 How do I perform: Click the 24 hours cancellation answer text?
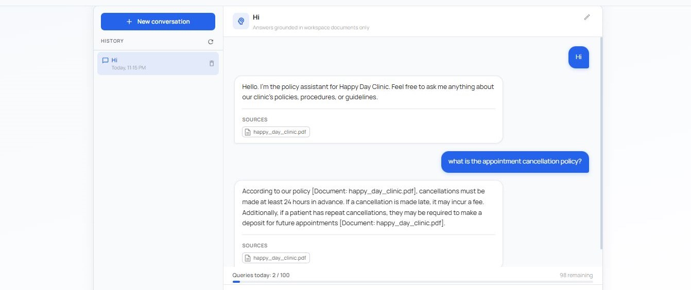pyautogui.click(x=364, y=207)
